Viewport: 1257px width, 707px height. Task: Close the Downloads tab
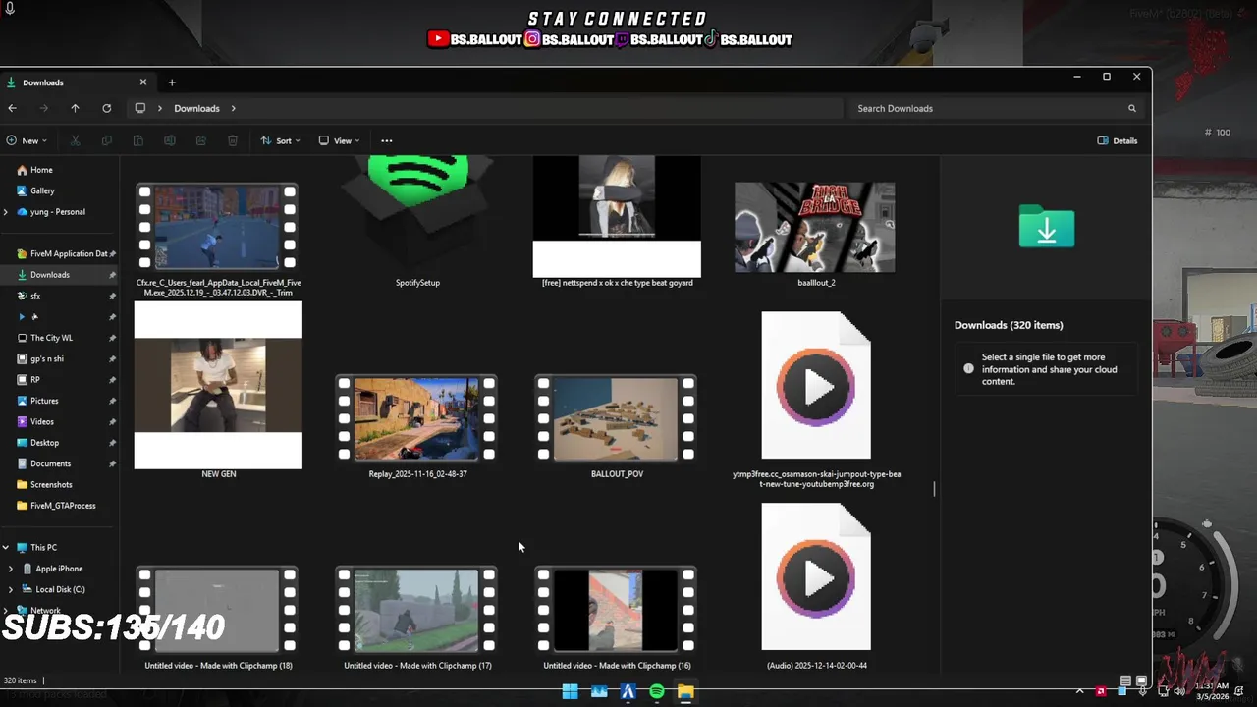pyautogui.click(x=142, y=82)
